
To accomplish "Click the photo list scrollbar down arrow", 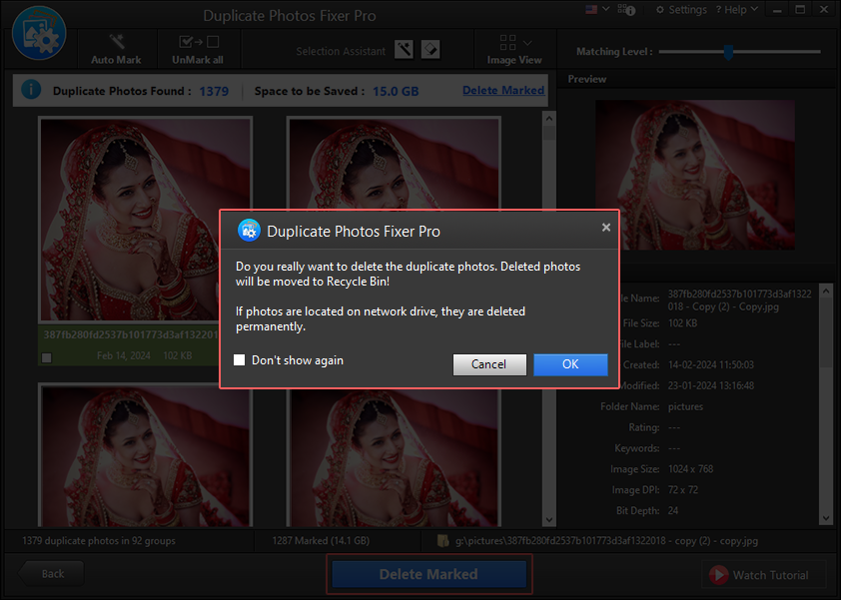I will tap(548, 519).
